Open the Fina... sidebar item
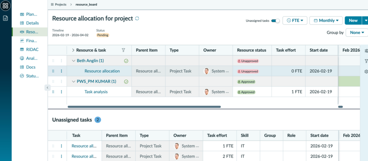This screenshot has height=161, width=368. [29, 41]
